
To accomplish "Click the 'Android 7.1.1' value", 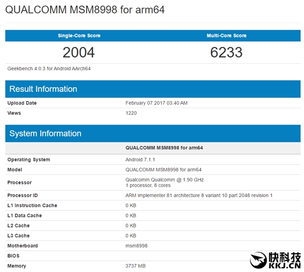I will click(140, 160).
